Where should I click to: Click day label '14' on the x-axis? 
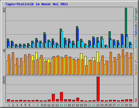(x=61, y=105)
